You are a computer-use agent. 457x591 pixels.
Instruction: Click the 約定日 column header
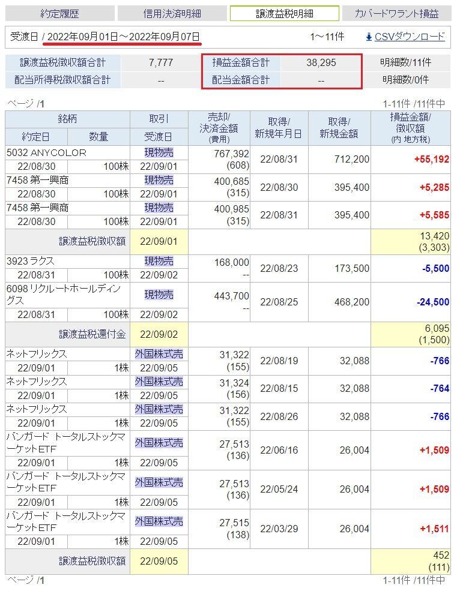pos(36,137)
